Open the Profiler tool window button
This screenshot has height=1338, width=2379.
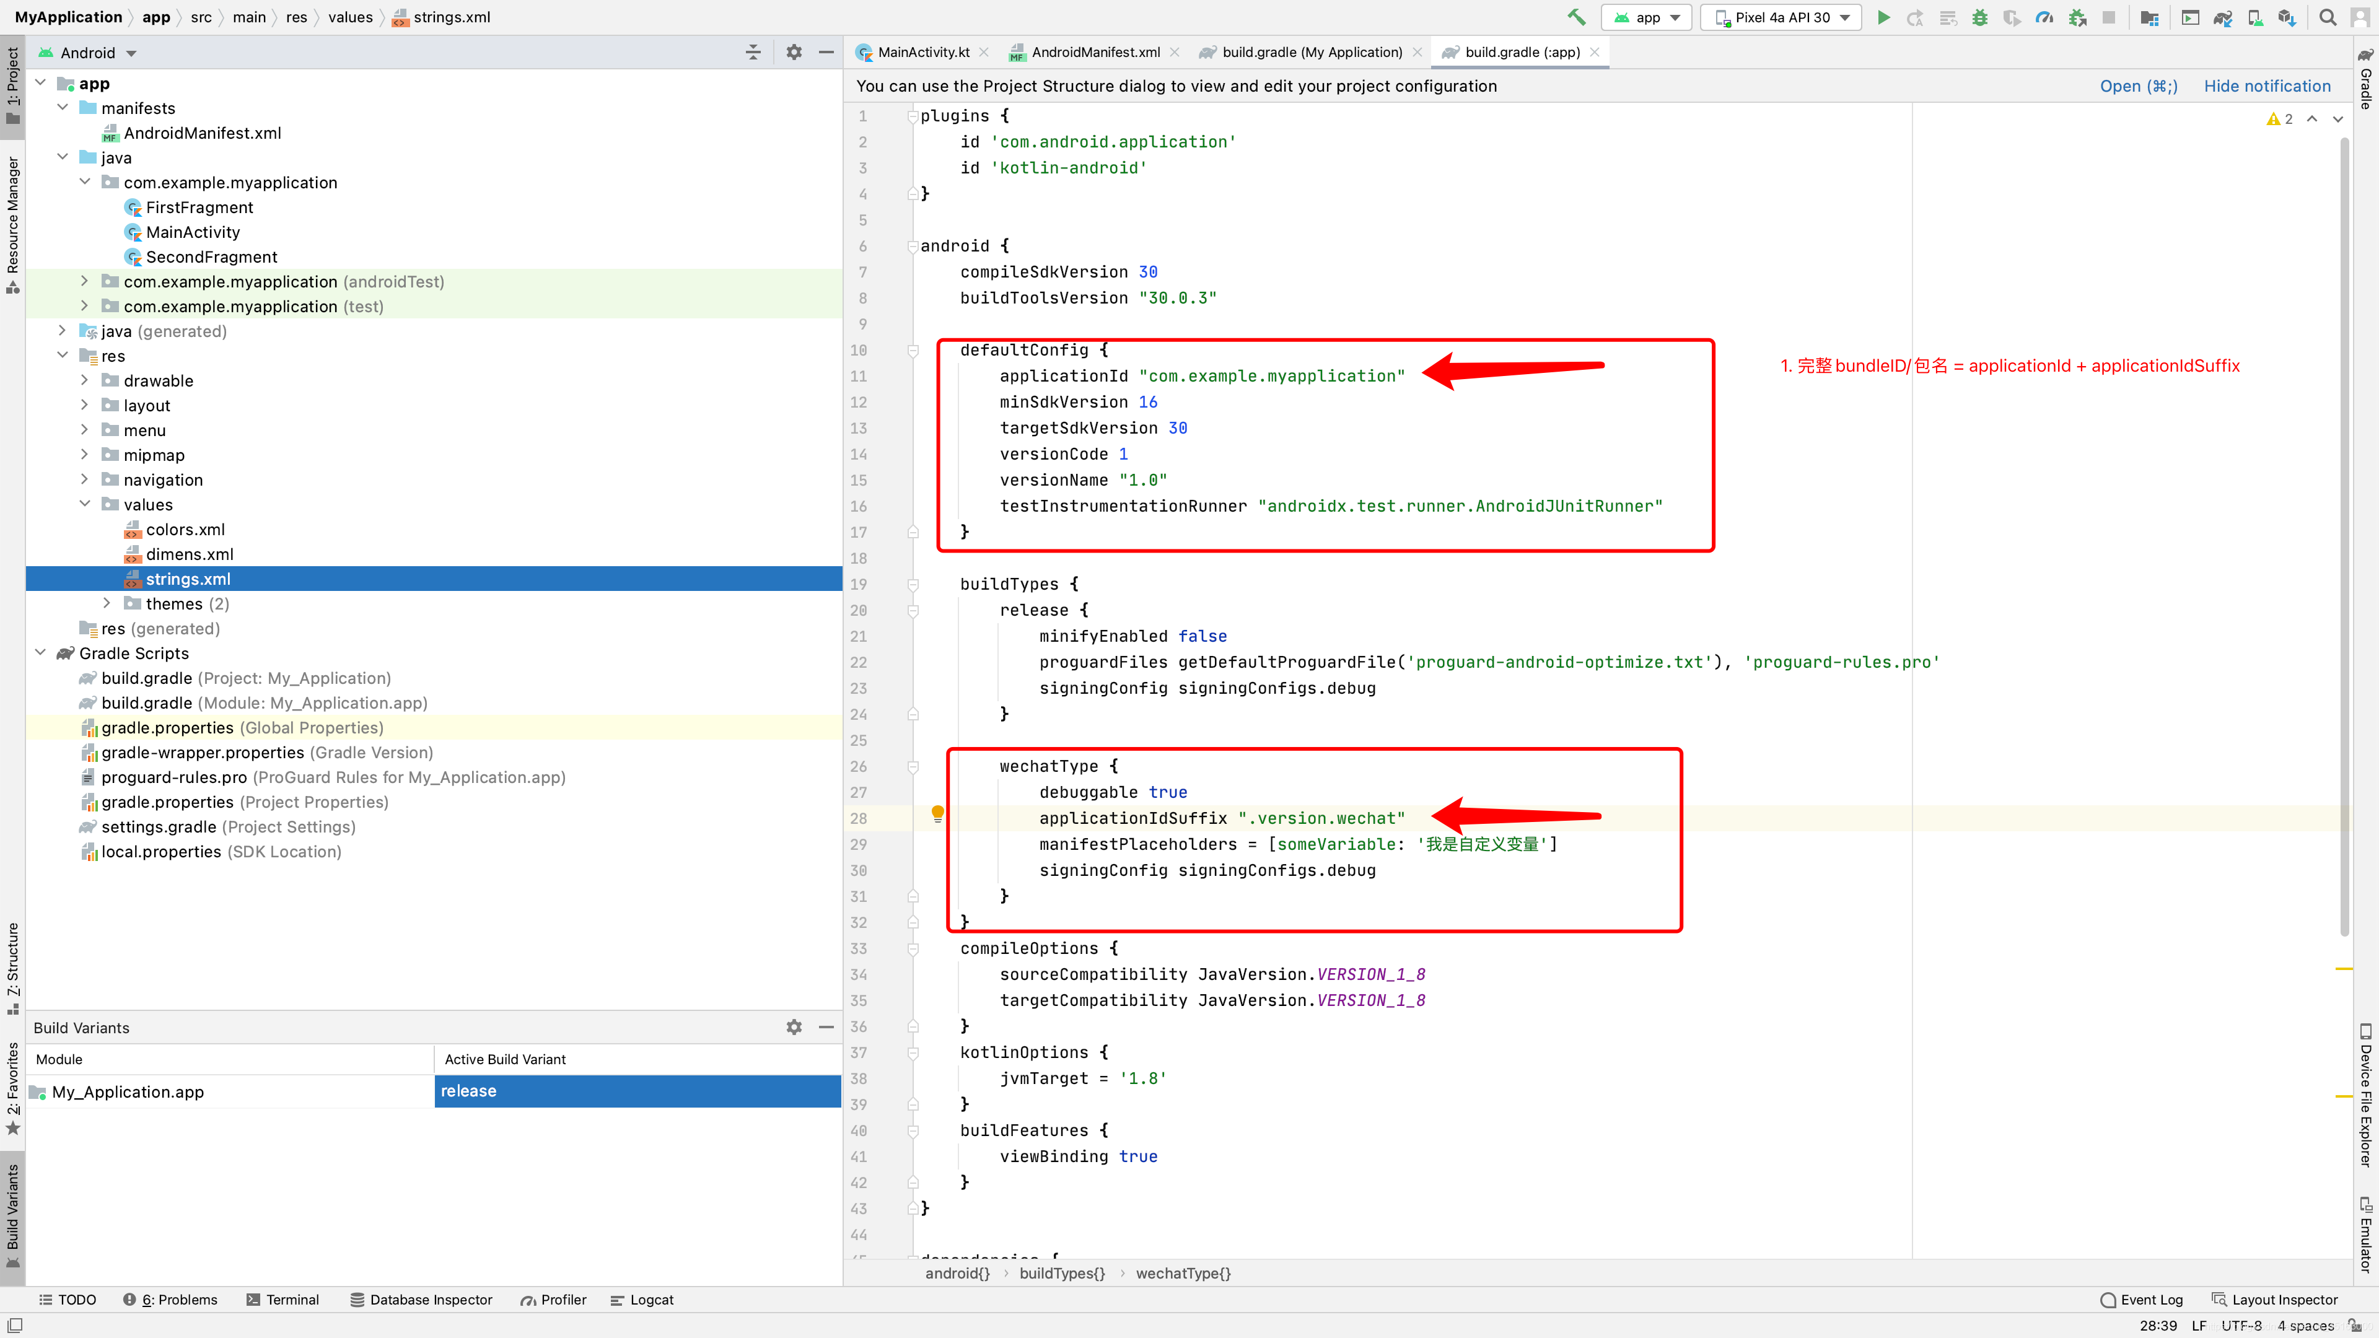[x=553, y=1299]
